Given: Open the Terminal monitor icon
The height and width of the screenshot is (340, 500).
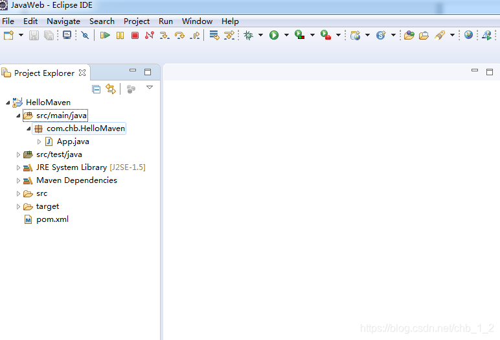Looking at the screenshot, I should point(67,35).
